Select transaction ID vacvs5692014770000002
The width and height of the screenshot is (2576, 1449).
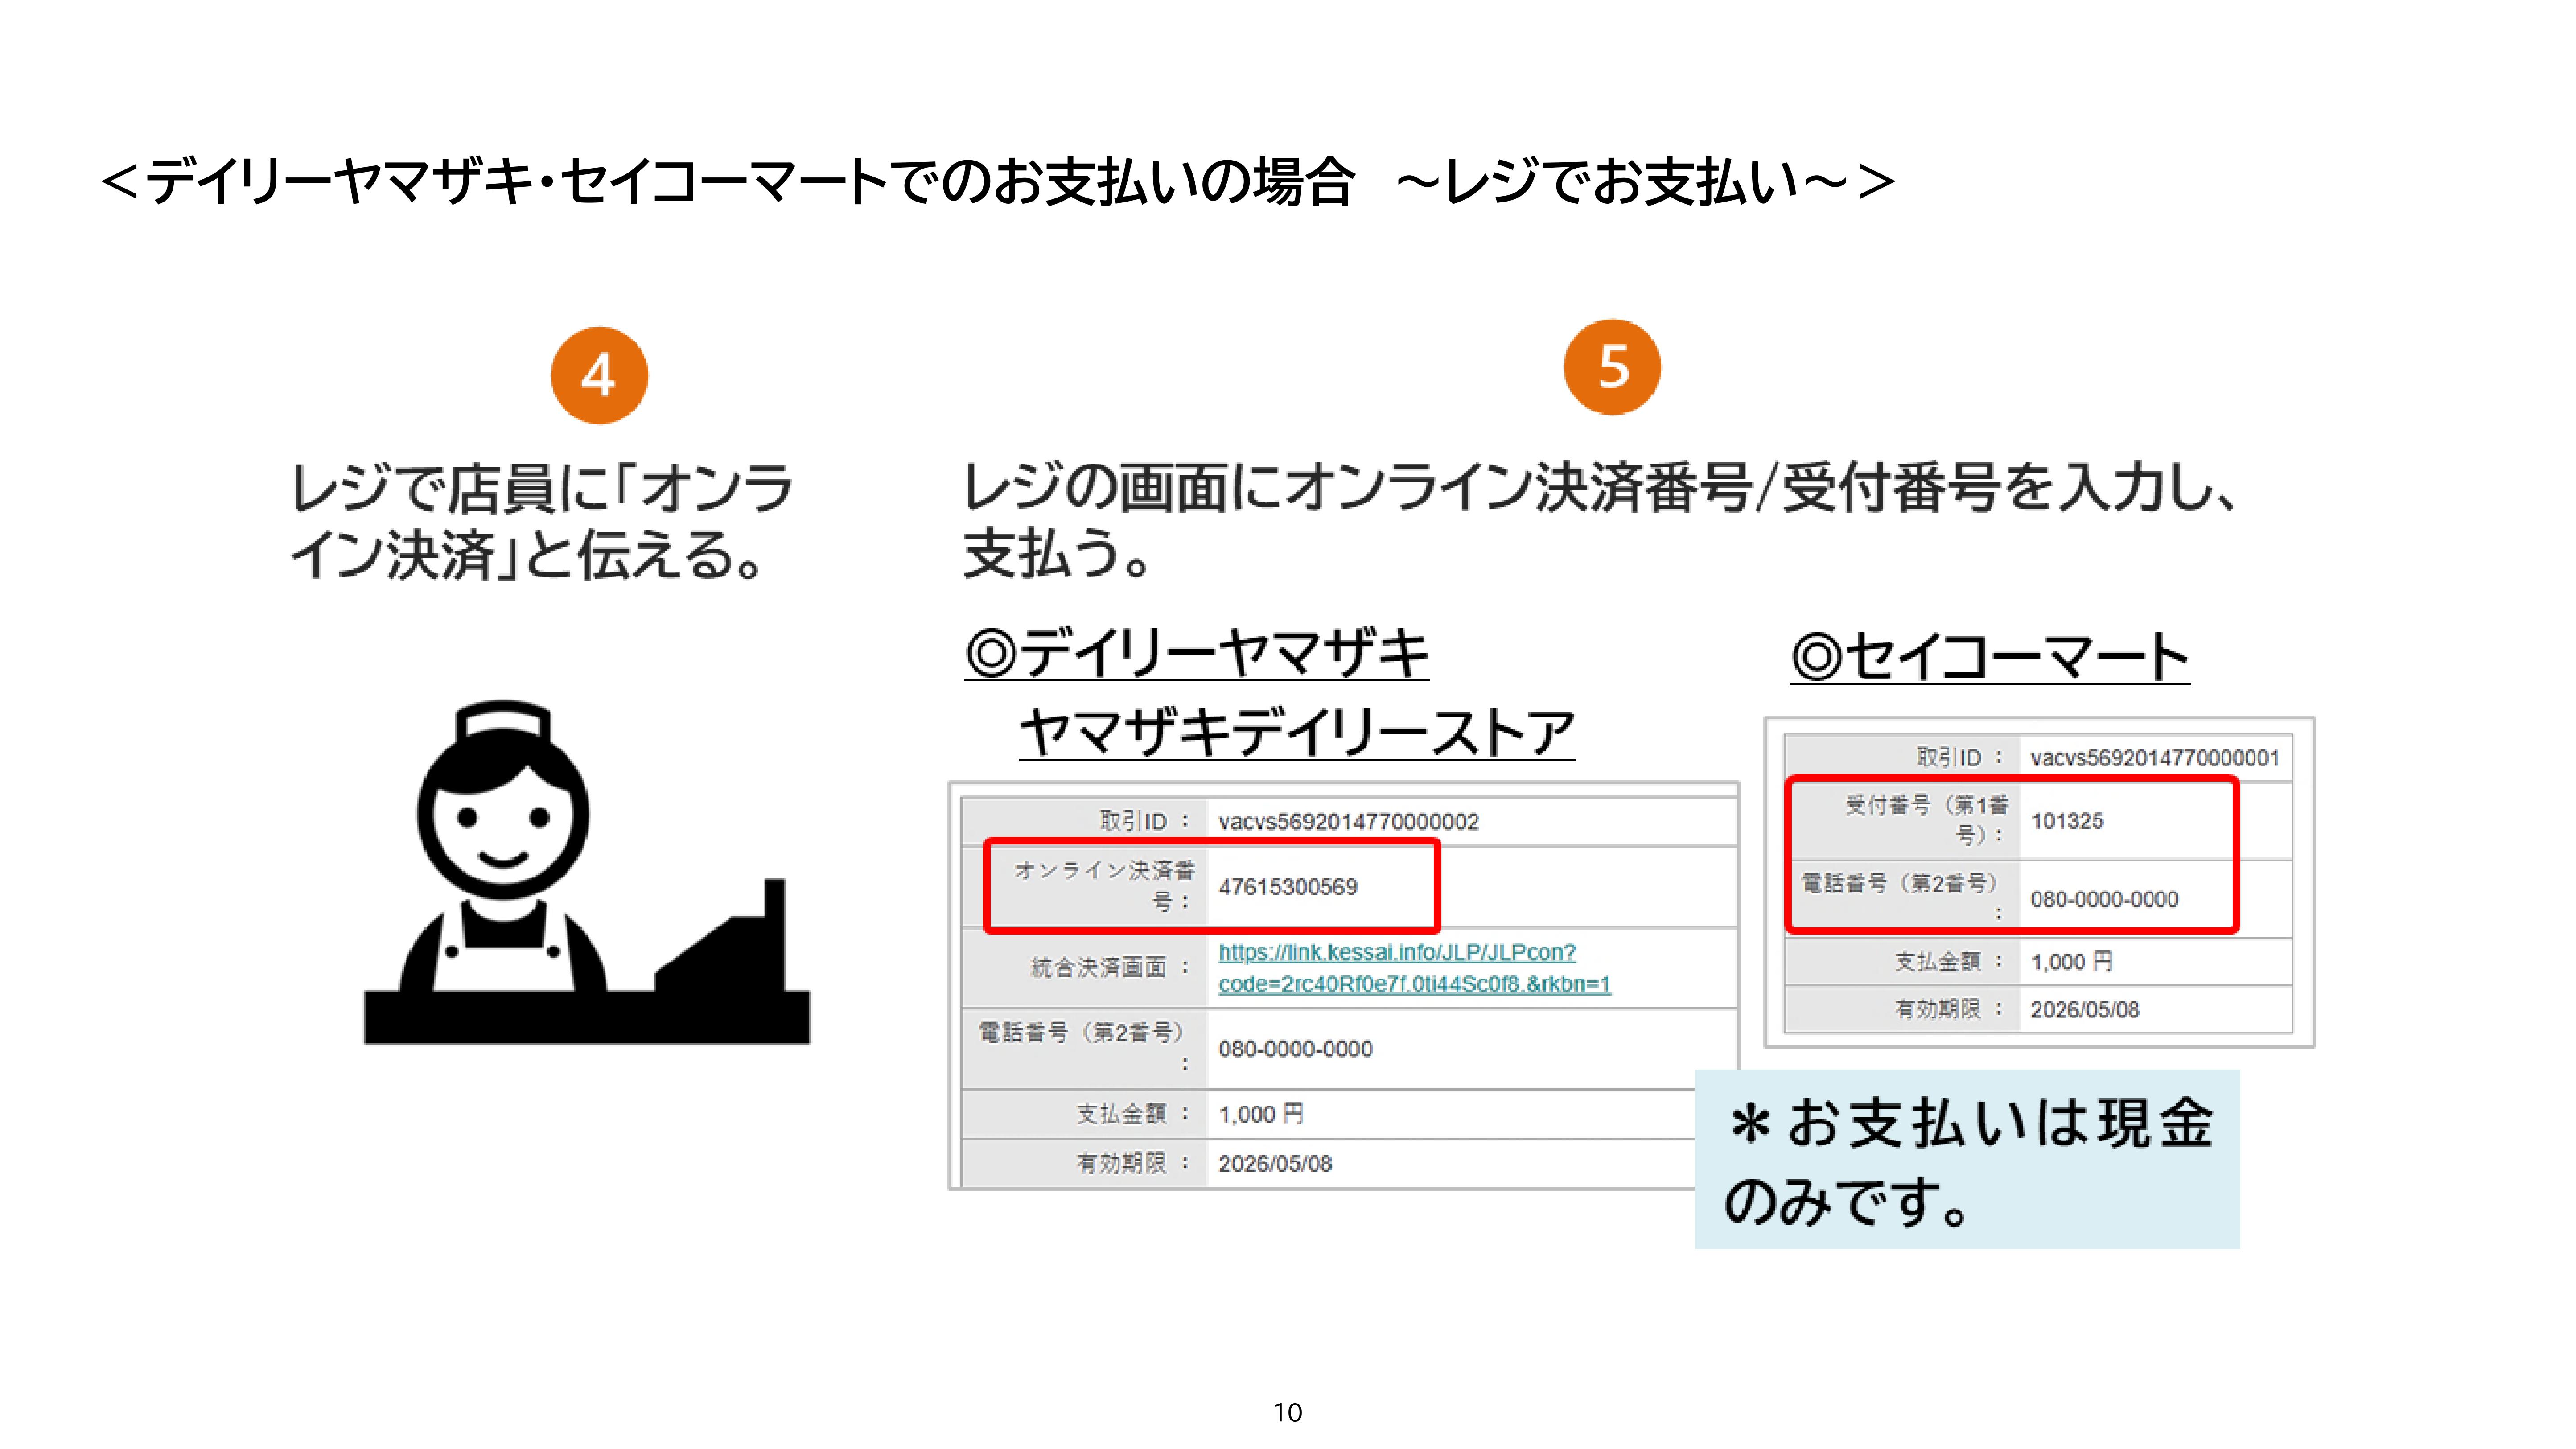(x=1348, y=822)
